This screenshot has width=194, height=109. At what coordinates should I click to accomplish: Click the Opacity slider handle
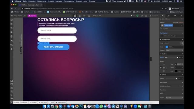point(176,78)
